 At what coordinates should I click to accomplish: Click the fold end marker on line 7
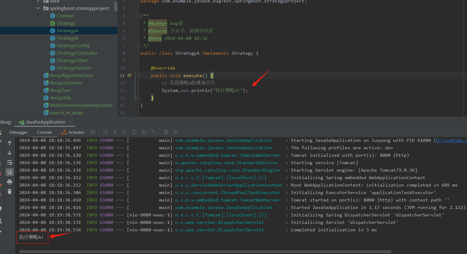point(138,46)
